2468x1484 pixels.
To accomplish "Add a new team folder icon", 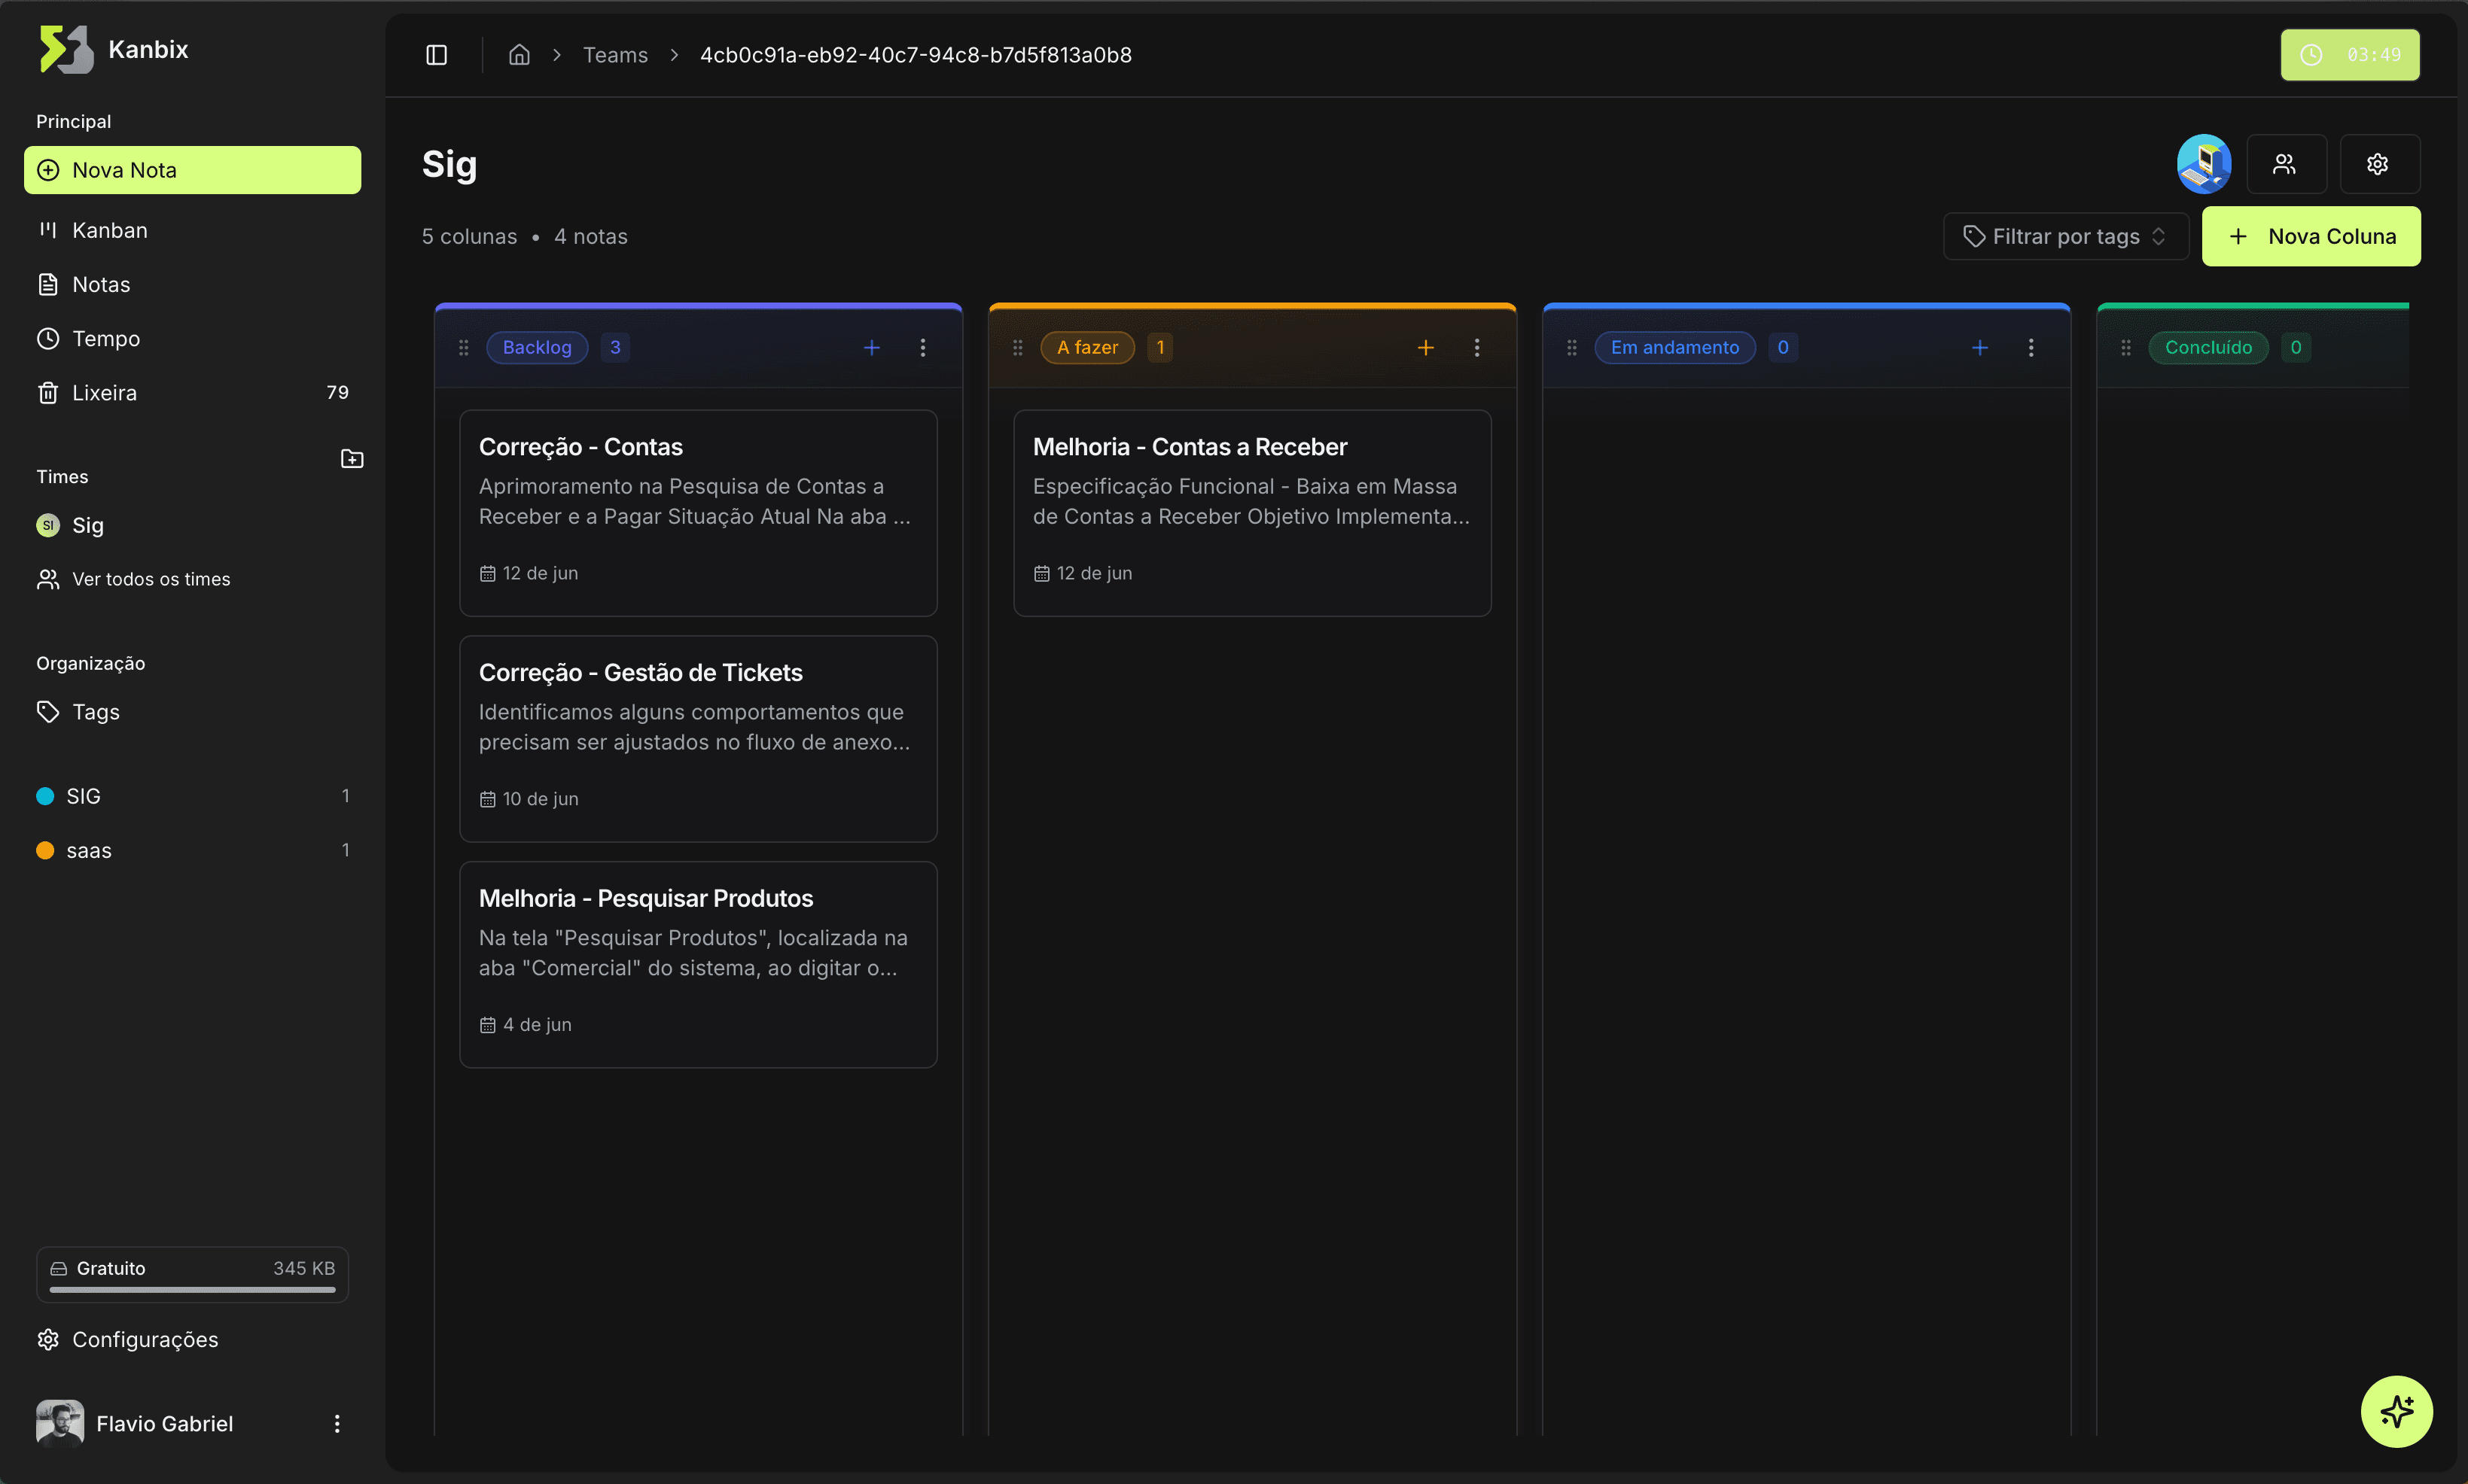I will [x=352, y=459].
